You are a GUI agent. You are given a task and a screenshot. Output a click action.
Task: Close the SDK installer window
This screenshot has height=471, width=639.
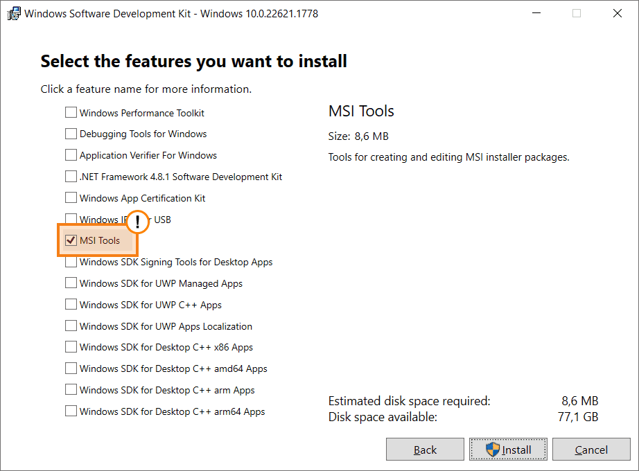coord(618,13)
